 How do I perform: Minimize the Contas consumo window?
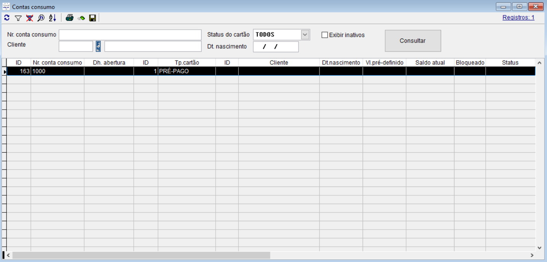tap(504, 6)
